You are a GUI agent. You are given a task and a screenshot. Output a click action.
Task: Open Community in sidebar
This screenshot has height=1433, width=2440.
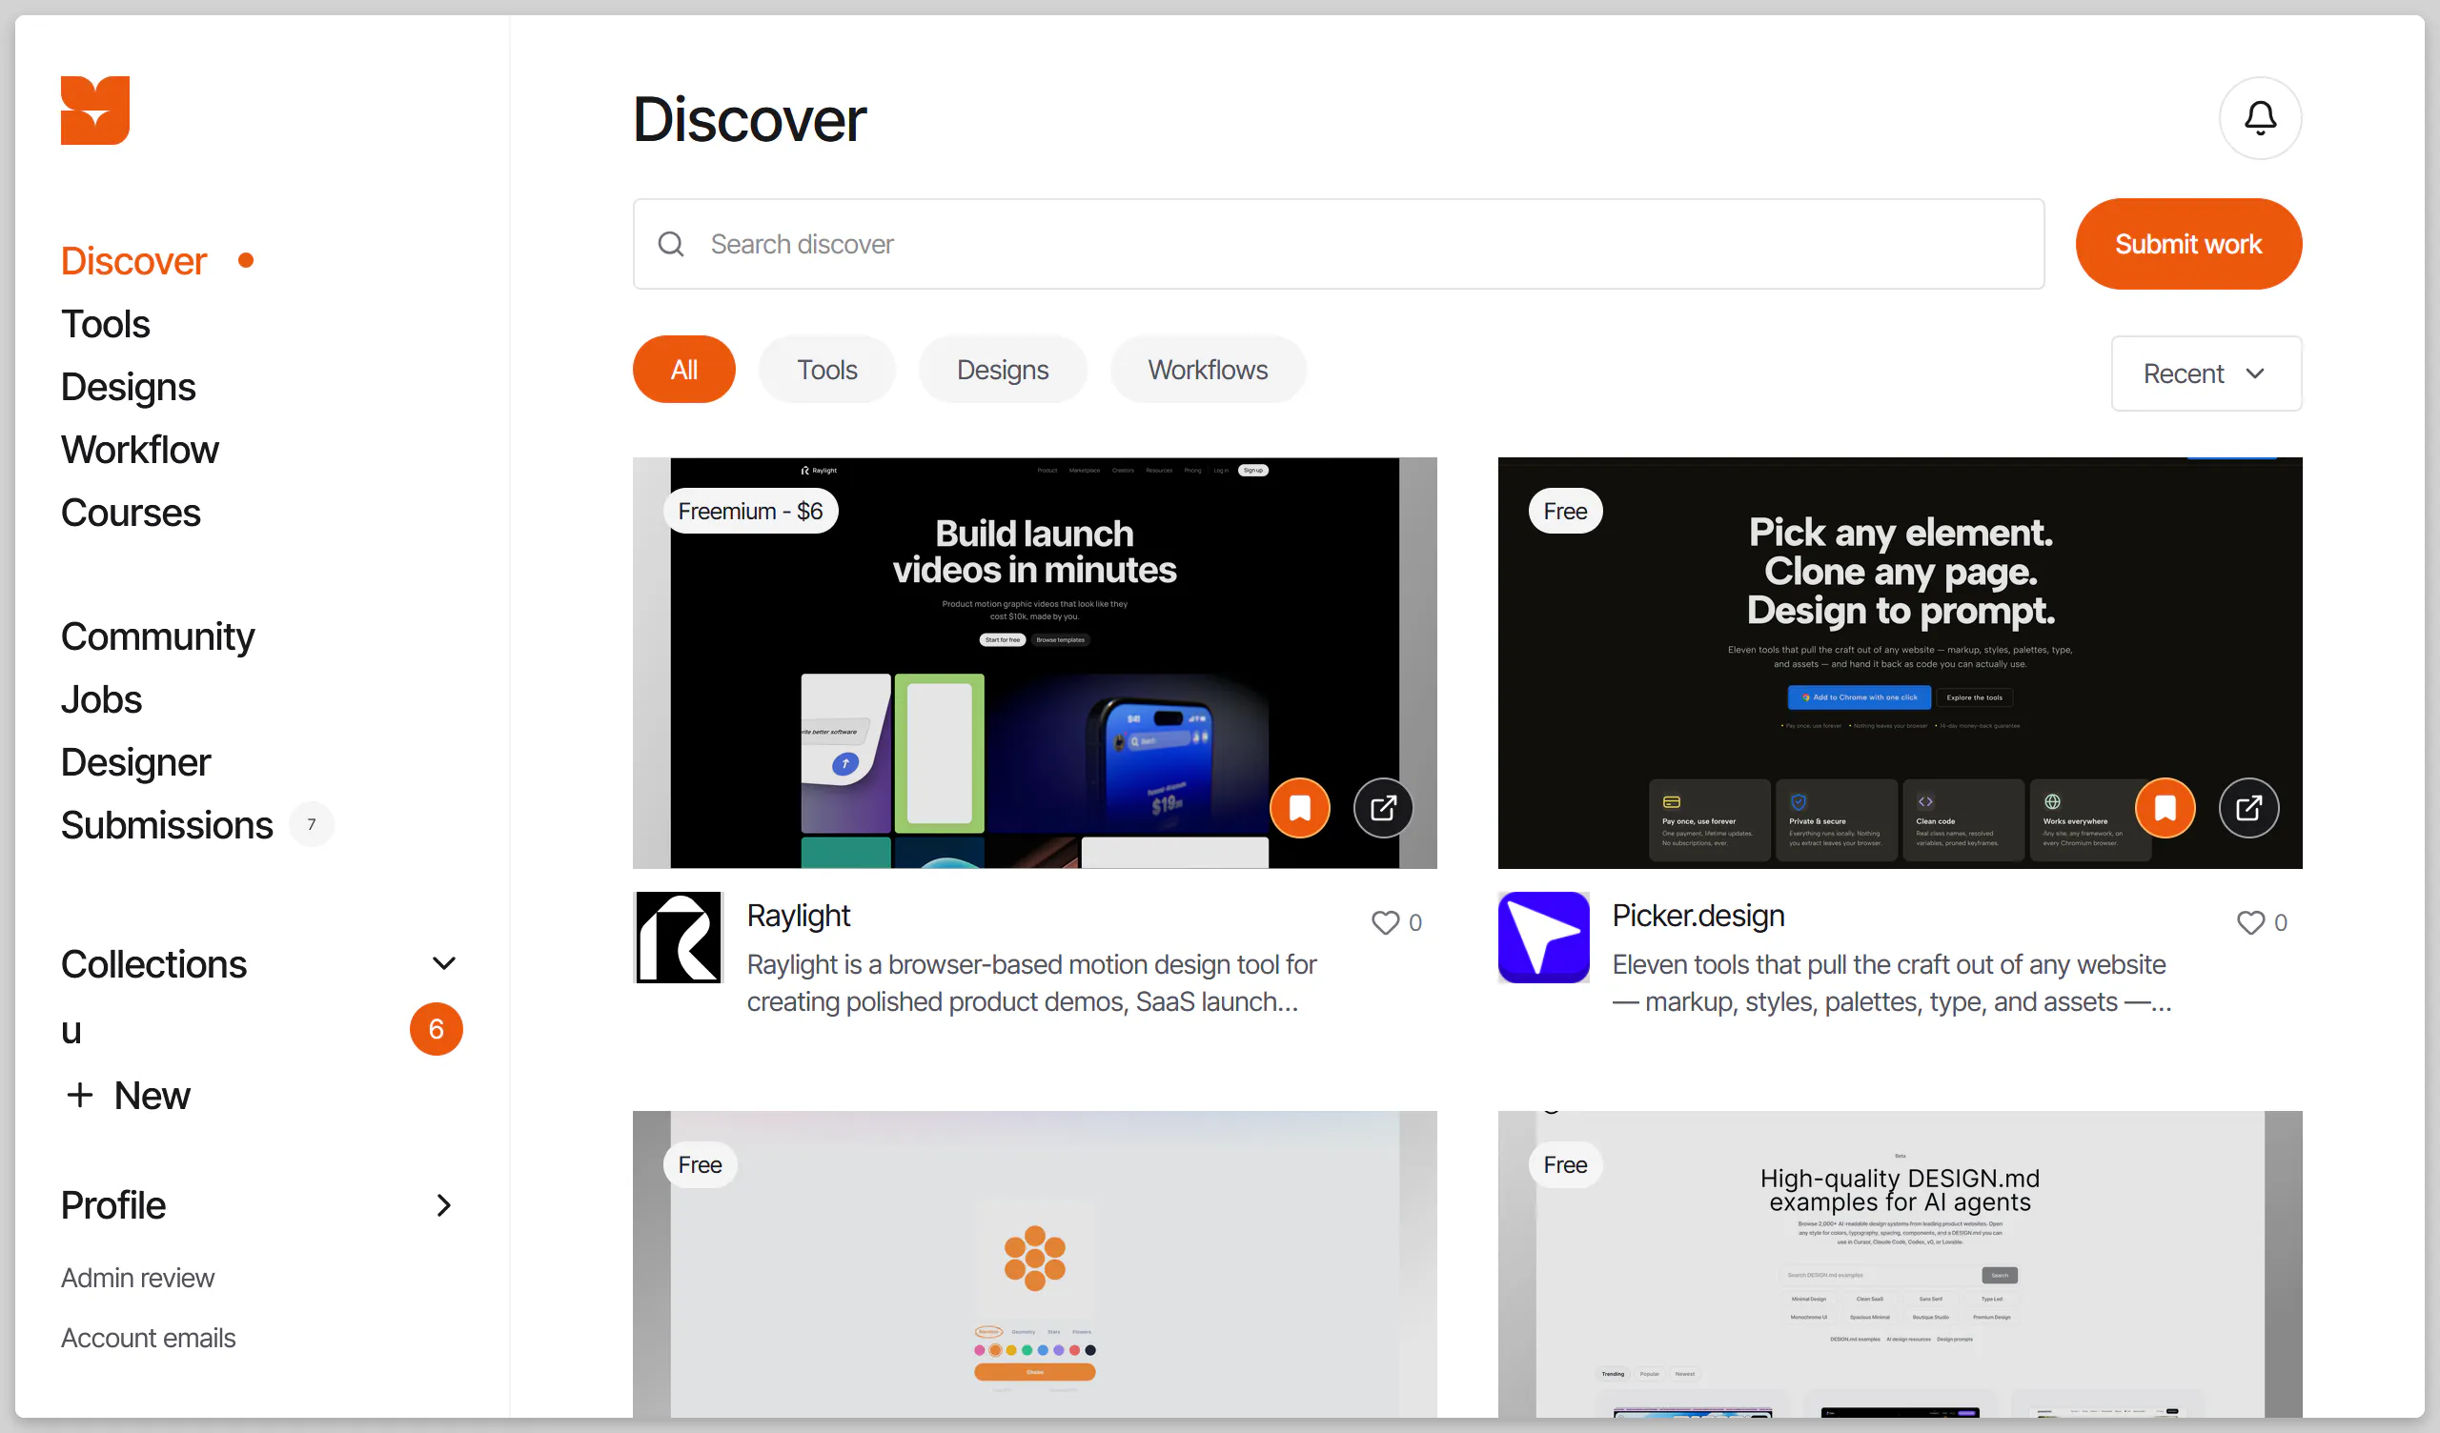[158, 637]
